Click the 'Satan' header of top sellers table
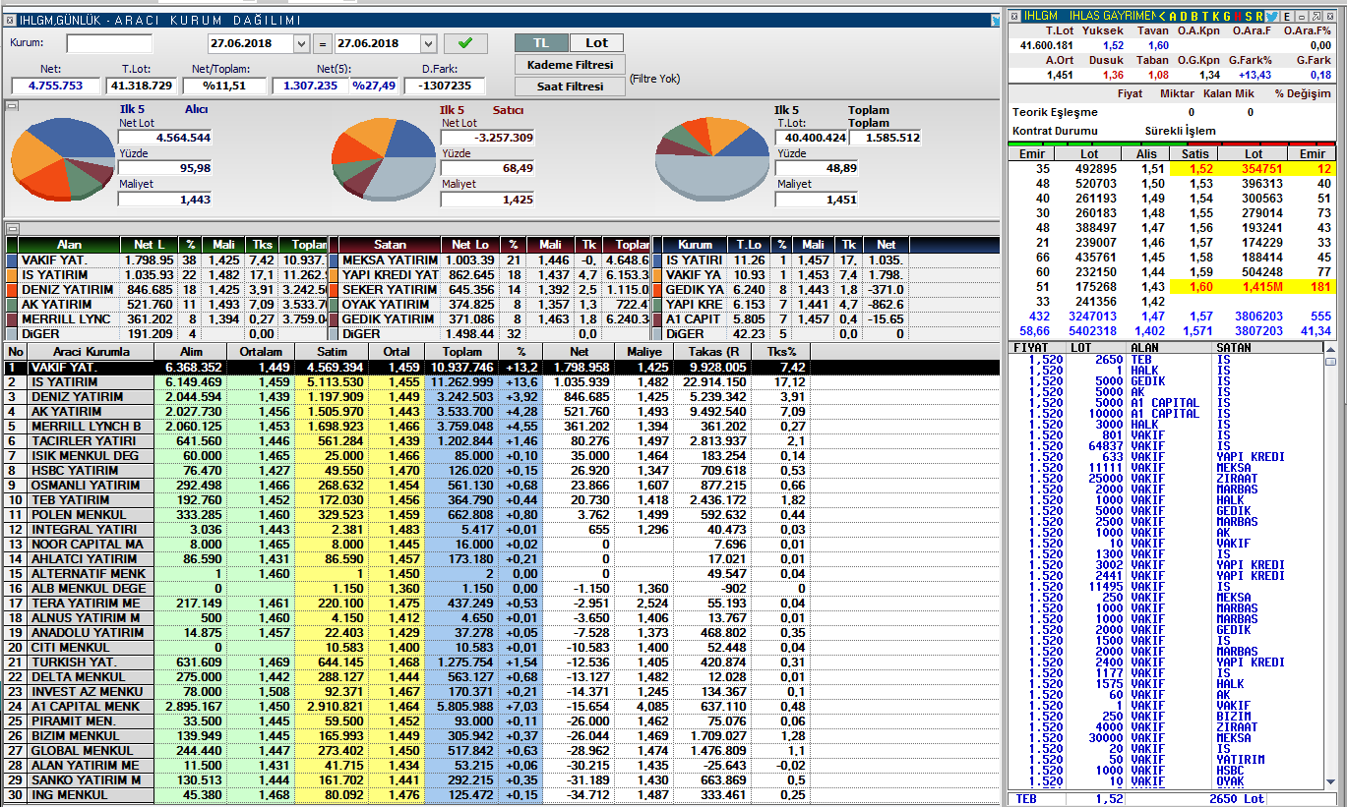The height and width of the screenshot is (807, 1347). point(390,244)
